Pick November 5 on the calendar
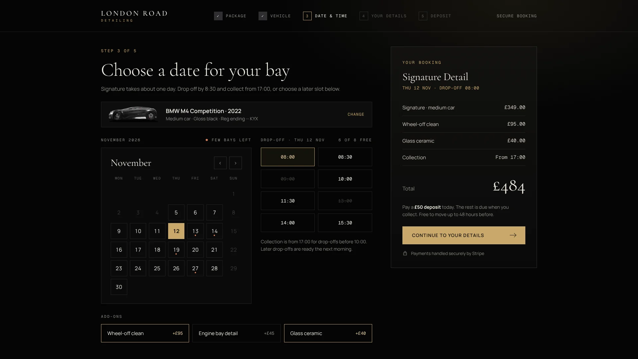The height and width of the screenshot is (359, 638). [176, 212]
